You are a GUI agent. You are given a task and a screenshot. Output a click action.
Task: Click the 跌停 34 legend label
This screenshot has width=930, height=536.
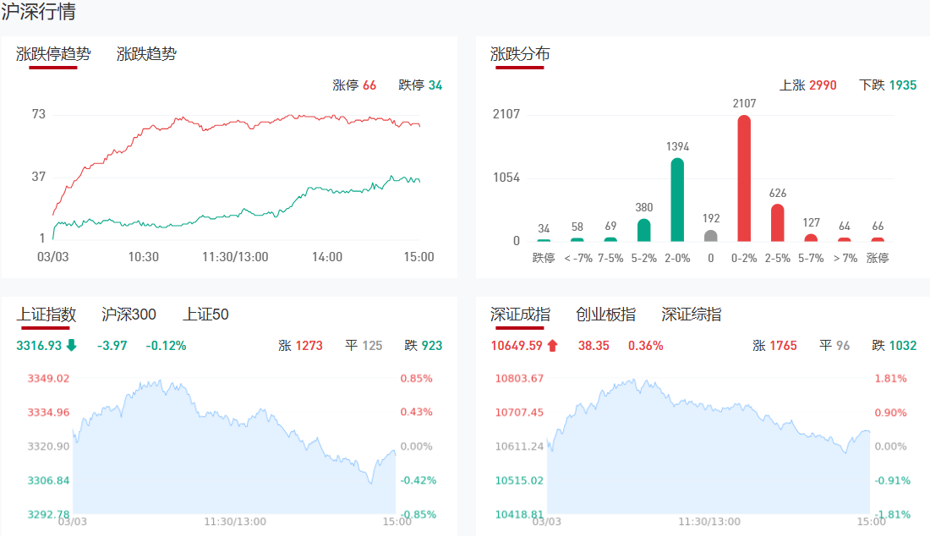click(x=420, y=85)
